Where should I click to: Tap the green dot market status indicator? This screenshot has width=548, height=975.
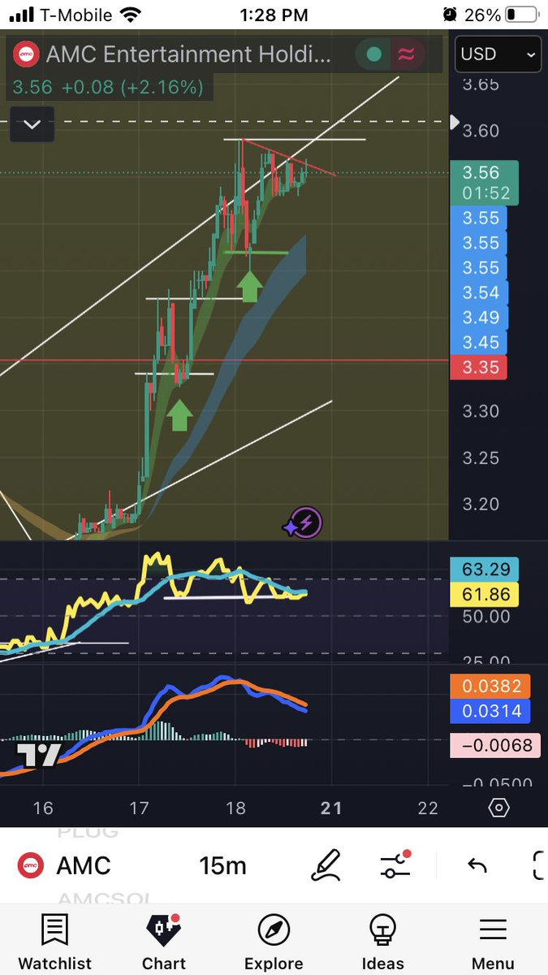pos(373,54)
